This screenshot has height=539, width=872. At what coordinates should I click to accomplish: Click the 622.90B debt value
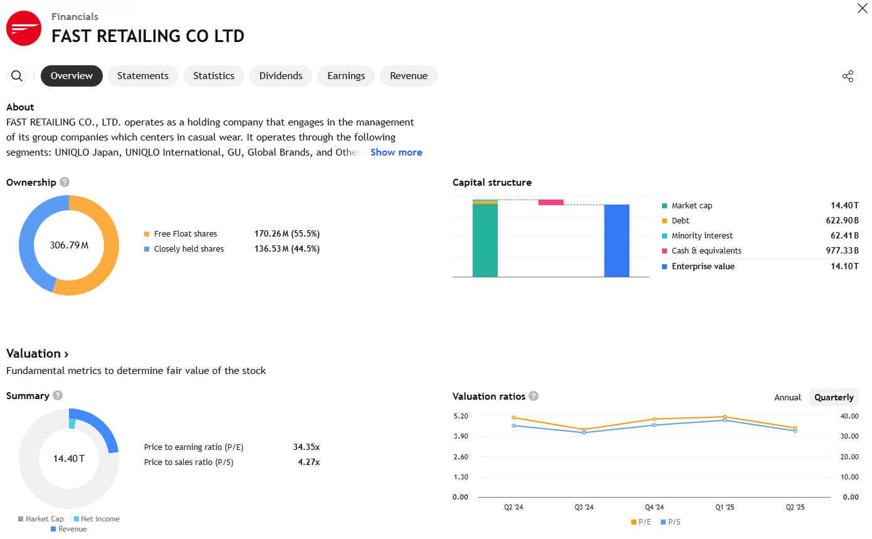pyautogui.click(x=842, y=221)
